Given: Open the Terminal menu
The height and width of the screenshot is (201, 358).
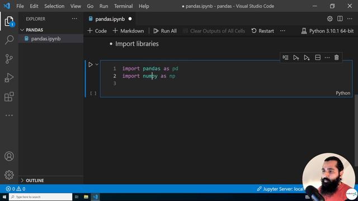Looking at the screenshot, I should pyautogui.click(x=123, y=6).
